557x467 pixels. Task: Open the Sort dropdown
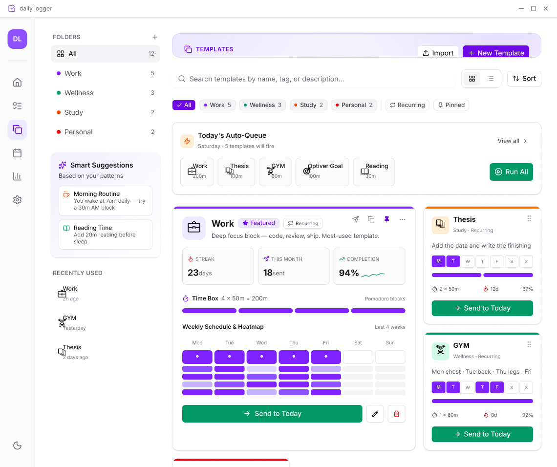(524, 79)
